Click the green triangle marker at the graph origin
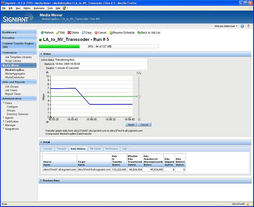This screenshot has height=207, width=254. click(x=50, y=117)
